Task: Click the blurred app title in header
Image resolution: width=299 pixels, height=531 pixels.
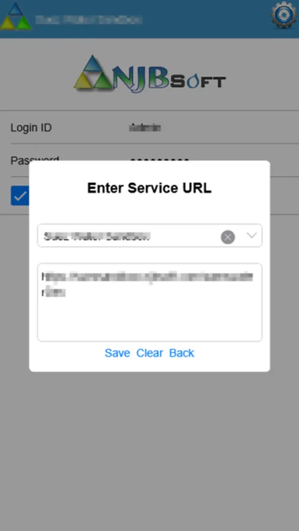Action: click(88, 19)
